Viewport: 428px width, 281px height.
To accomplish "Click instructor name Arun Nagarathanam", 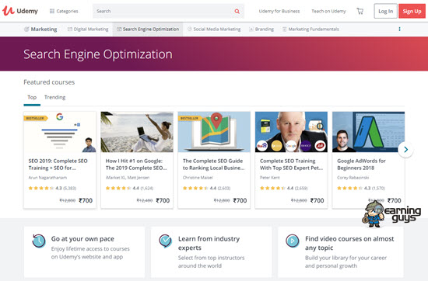I will point(47,178).
